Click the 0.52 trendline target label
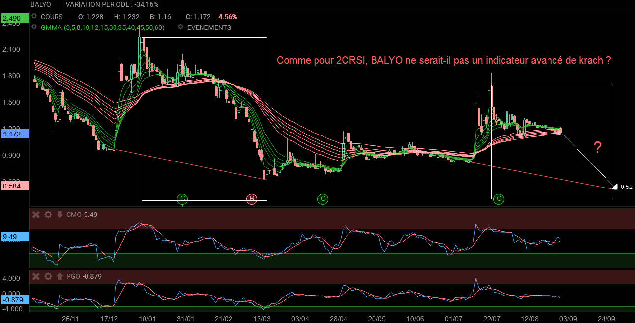Viewport: 635px width, 323px height. tap(626, 187)
